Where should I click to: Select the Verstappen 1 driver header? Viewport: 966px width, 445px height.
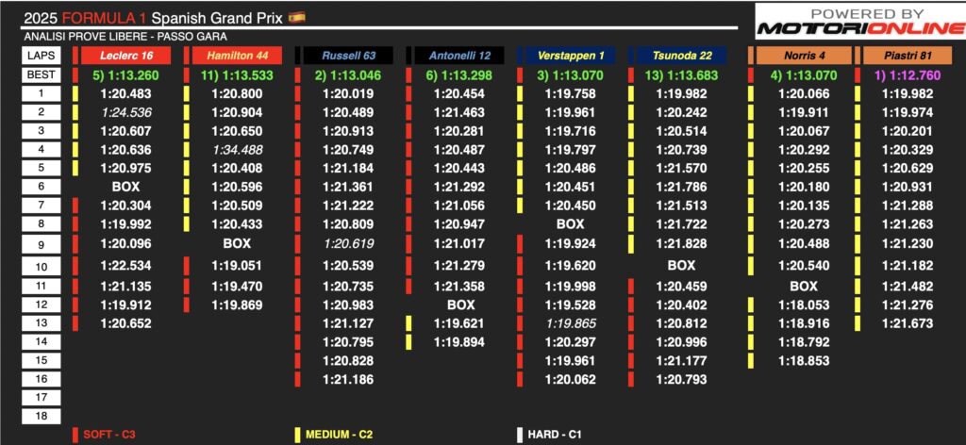(571, 56)
